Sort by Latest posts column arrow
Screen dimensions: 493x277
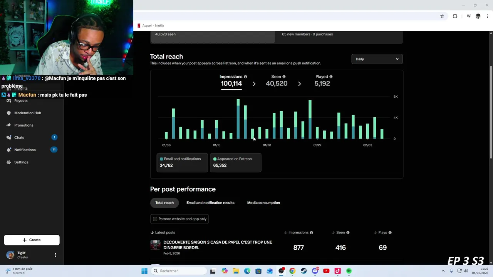tap(153, 233)
